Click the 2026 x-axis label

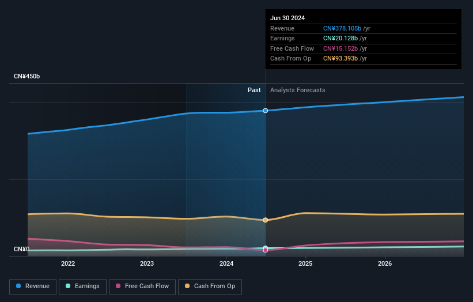(385, 263)
